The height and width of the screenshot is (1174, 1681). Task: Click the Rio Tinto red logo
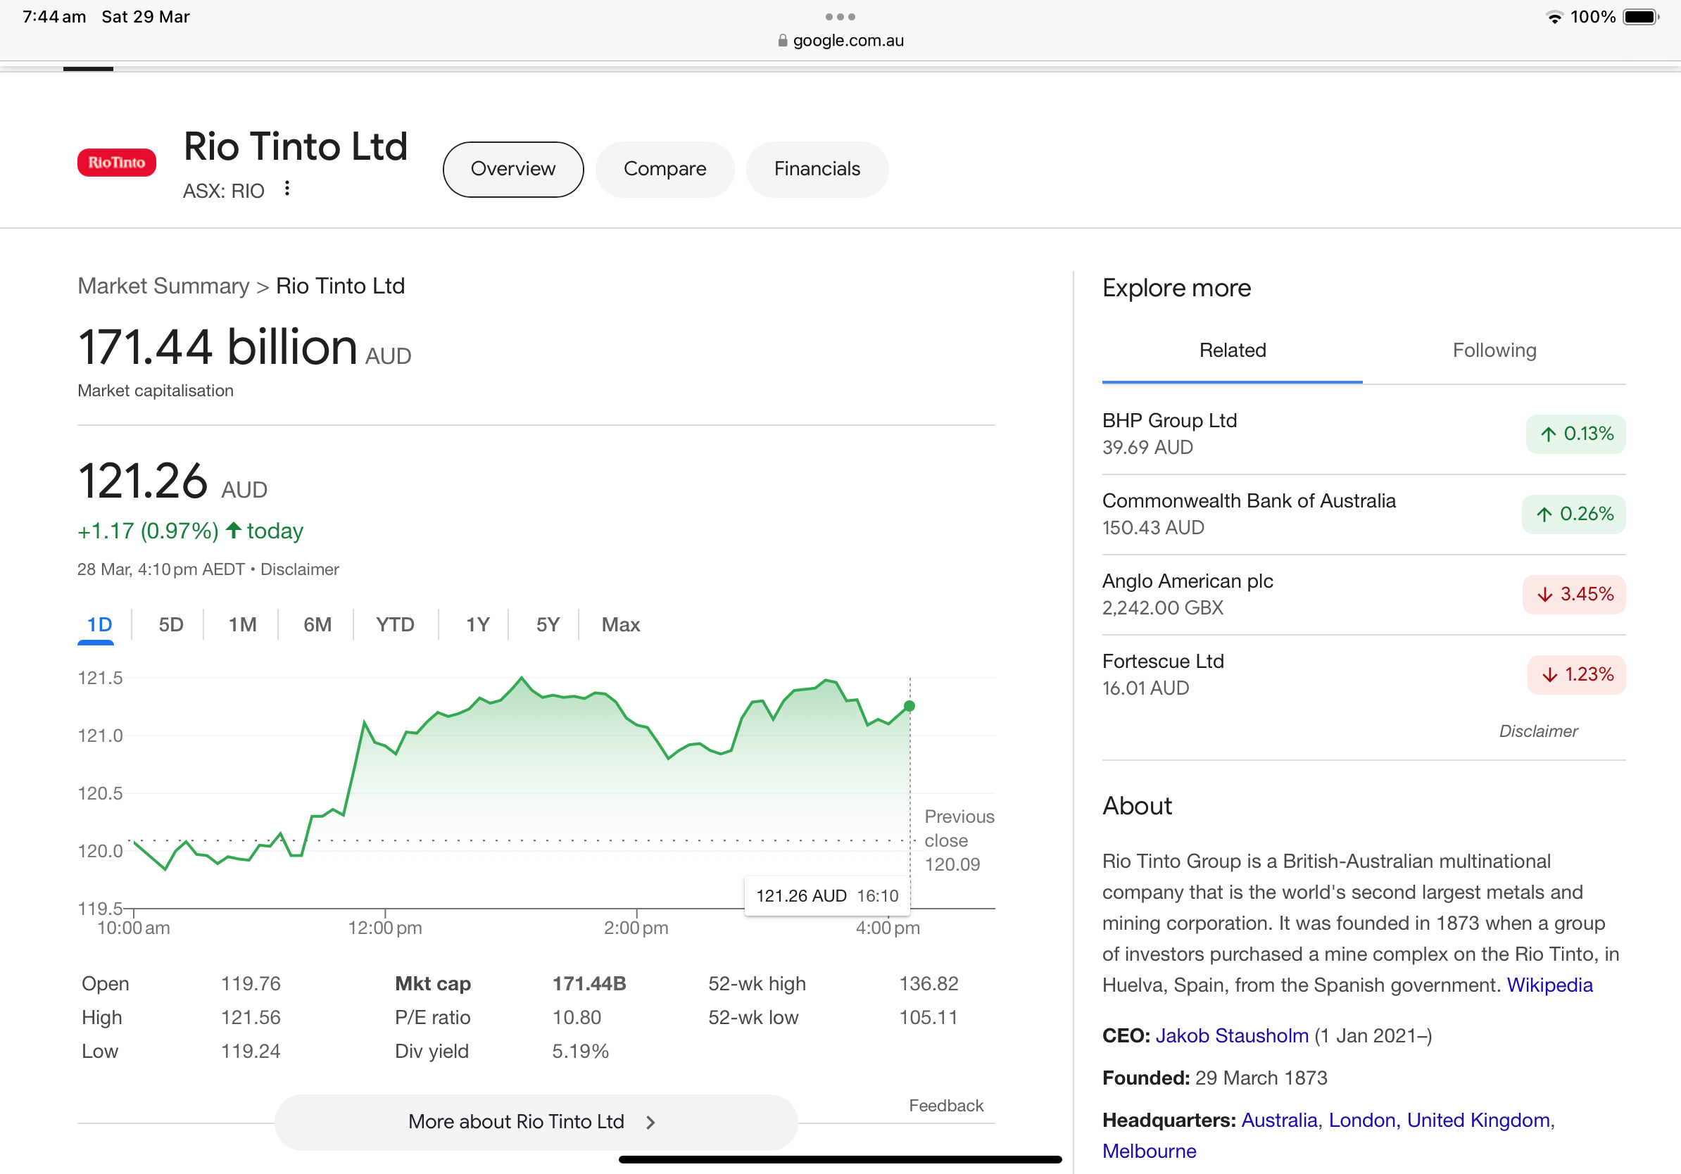116,162
